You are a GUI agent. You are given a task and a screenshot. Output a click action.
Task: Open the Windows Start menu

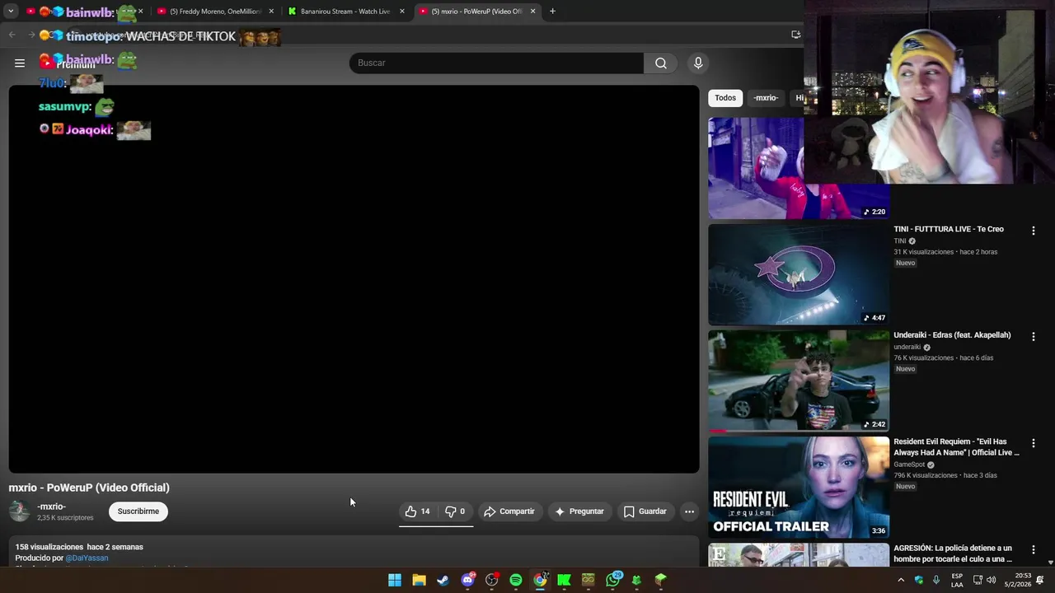tap(395, 580)
